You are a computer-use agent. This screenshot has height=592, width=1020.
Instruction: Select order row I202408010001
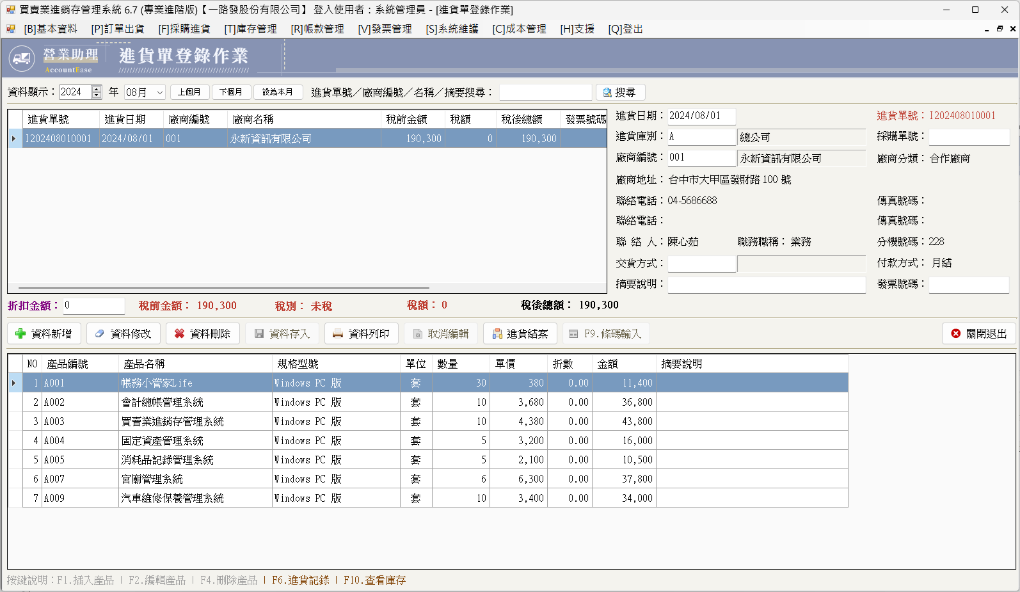(307, 138)
